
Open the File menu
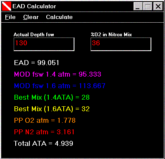(10, 17)
